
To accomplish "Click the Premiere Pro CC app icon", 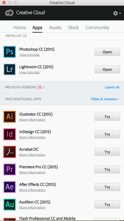I will [10, 169].
